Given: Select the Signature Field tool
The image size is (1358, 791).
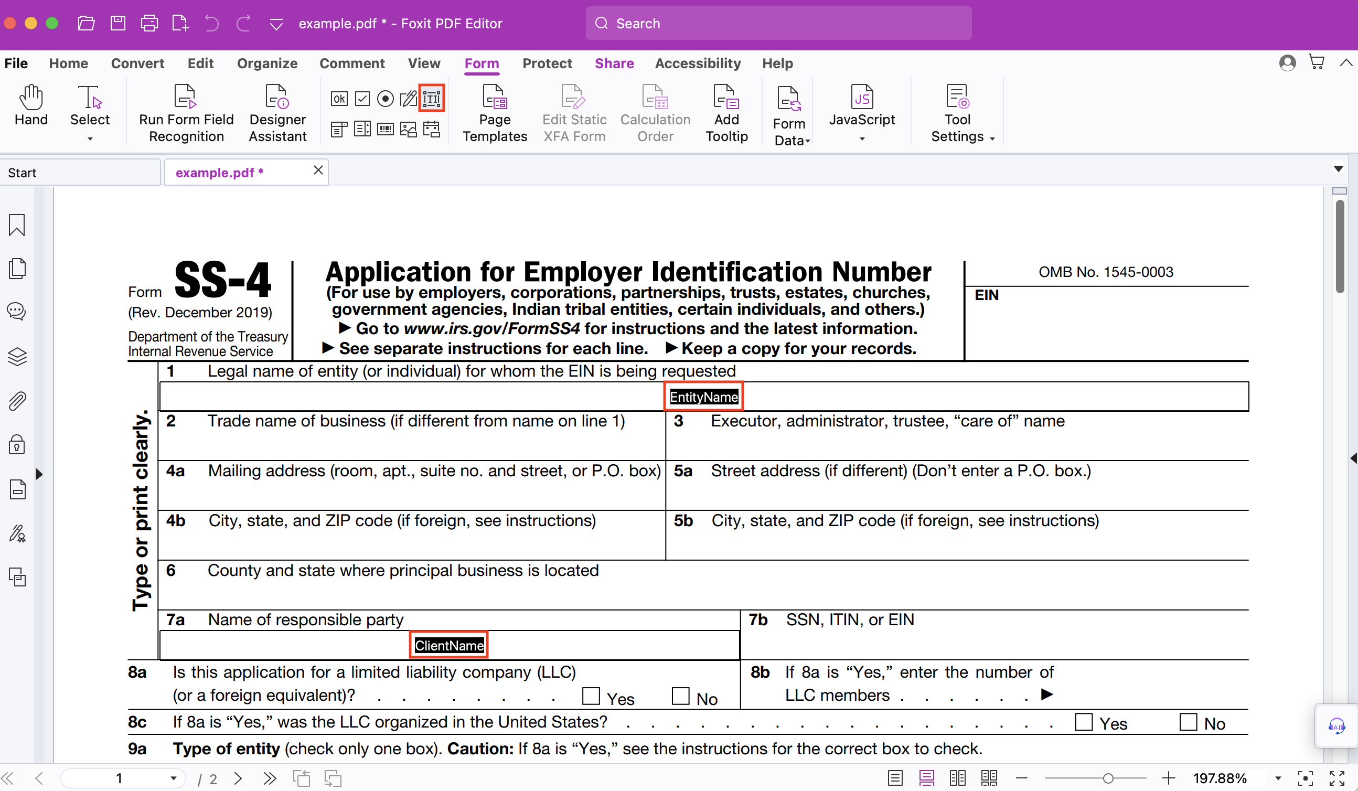Looking at the screenshot, I should point(409,99).
